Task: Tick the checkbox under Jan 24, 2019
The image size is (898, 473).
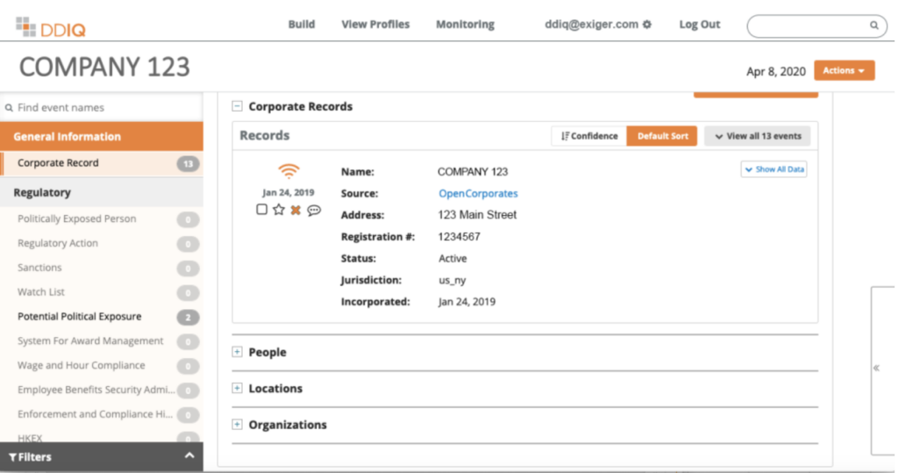Action: (x=262, y=210)
